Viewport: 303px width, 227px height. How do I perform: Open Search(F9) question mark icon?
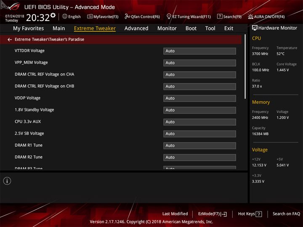[220, 16]
